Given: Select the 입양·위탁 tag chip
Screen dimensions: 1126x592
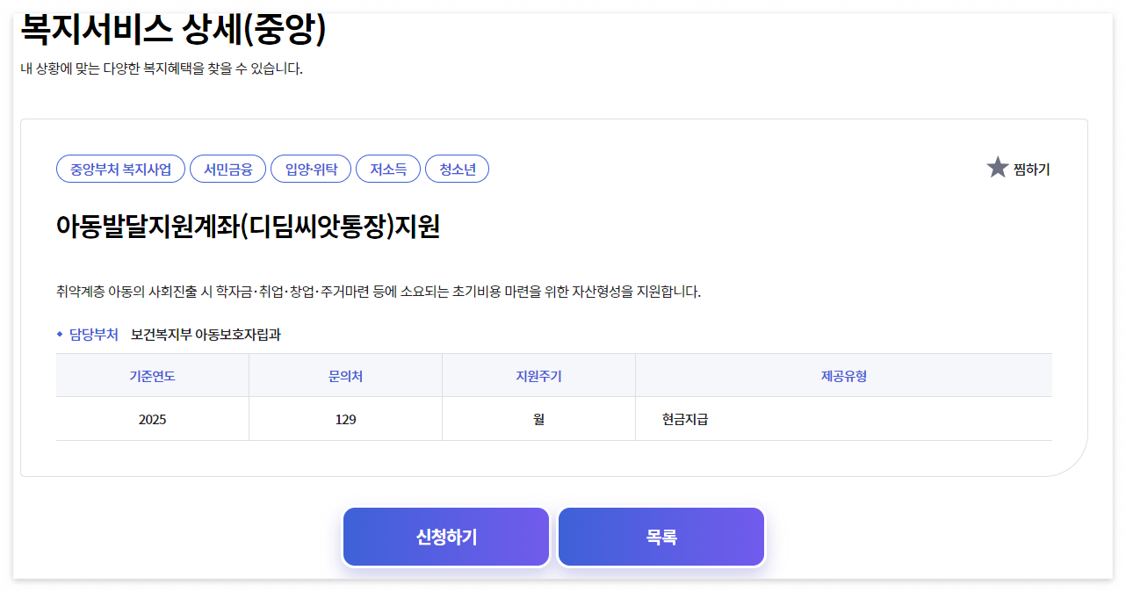Looking at the screenshot, I should tap(311, 169).
